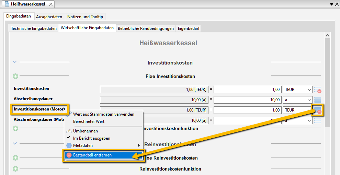Click list icon in Abschreibungsdauer row
This screenshot has height=175, width=340.
pos(318,100)
